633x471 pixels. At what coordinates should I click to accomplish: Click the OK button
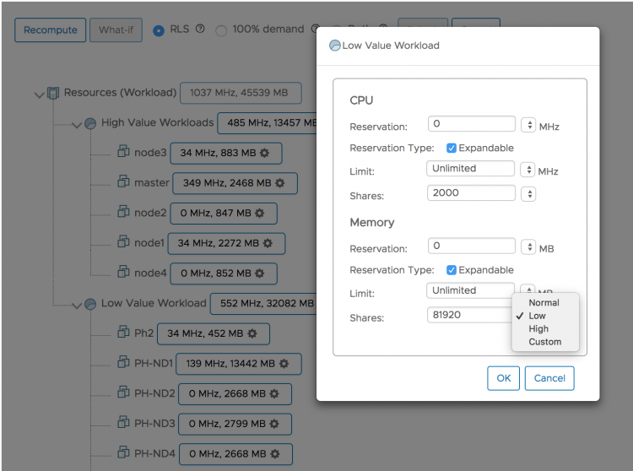coord(503,378)
